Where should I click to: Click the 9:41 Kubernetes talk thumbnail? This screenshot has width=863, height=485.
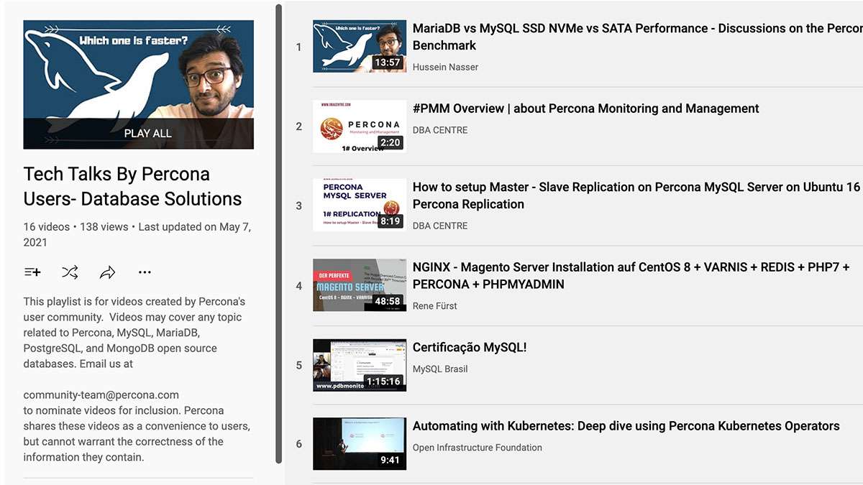click(x=360, y=444)
